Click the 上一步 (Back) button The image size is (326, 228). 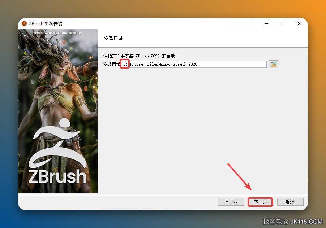(x=231, y=202)
